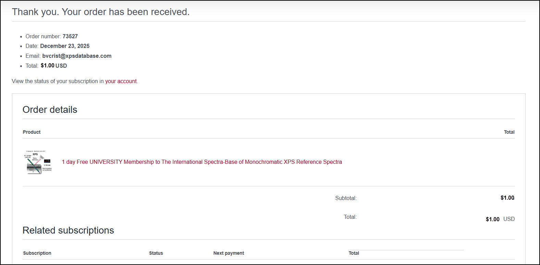
Task: Click the 'Subscription' column header
Action: pyautogui.click(x=37, y=253)
